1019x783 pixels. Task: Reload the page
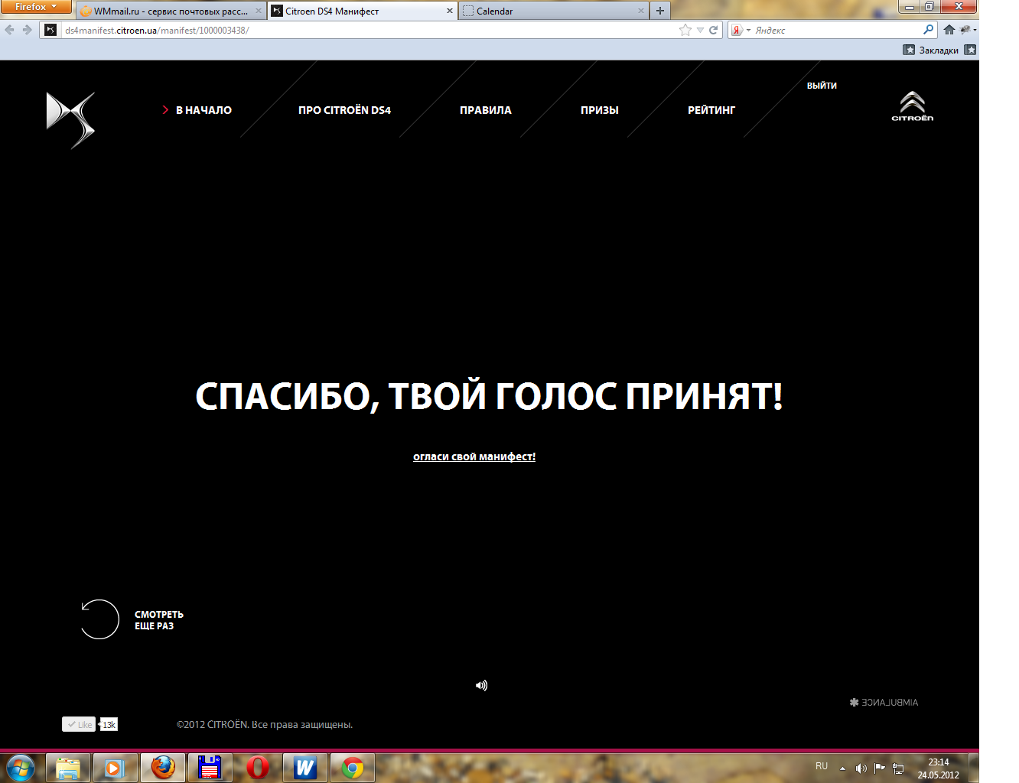pyautogui.click(x=714, y=30)
